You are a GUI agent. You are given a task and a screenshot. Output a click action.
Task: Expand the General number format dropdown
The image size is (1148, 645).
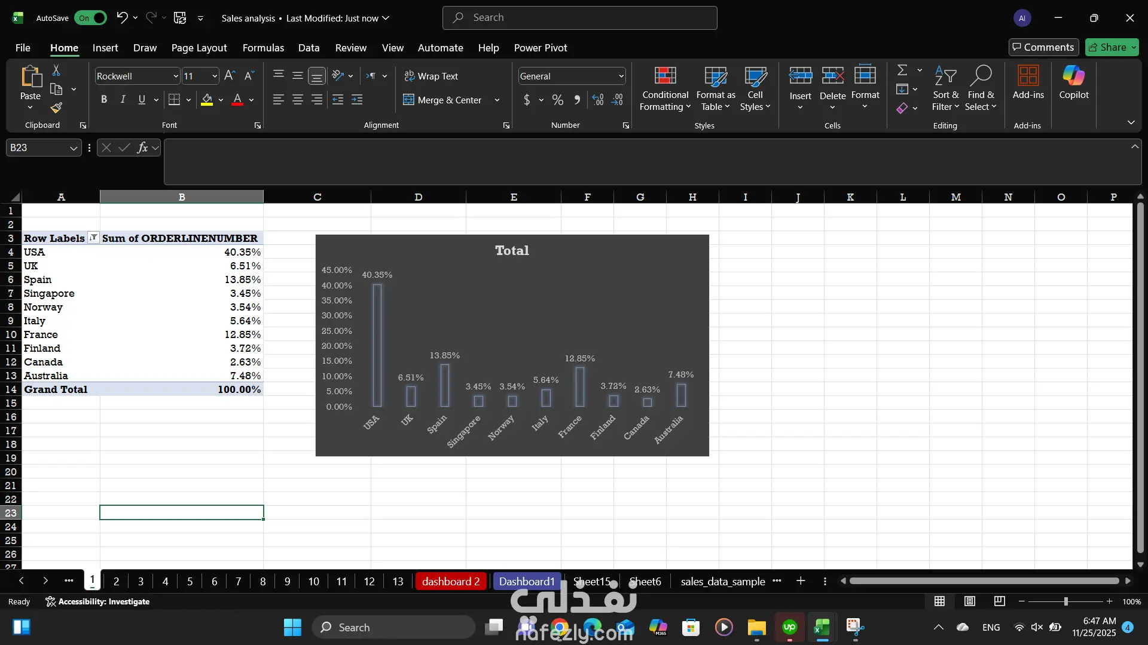[621, 76]
